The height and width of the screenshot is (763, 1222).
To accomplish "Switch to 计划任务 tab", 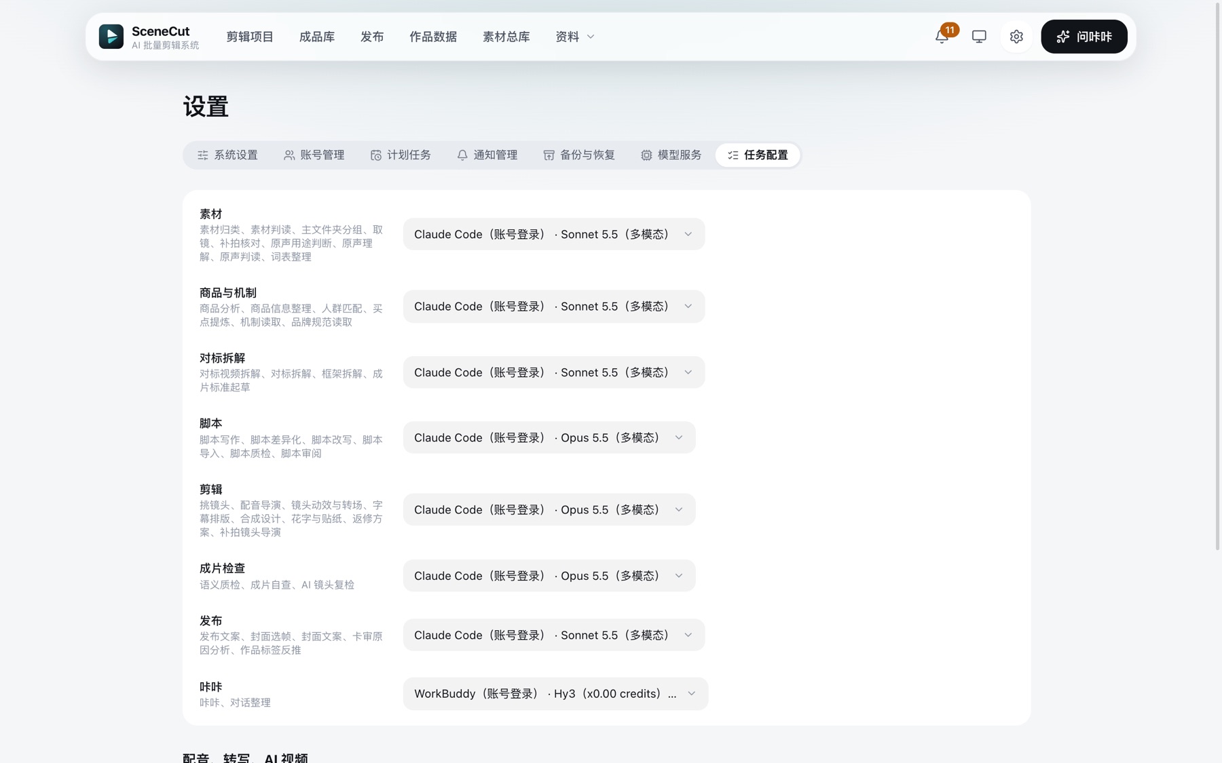I will tap(401, 155).
